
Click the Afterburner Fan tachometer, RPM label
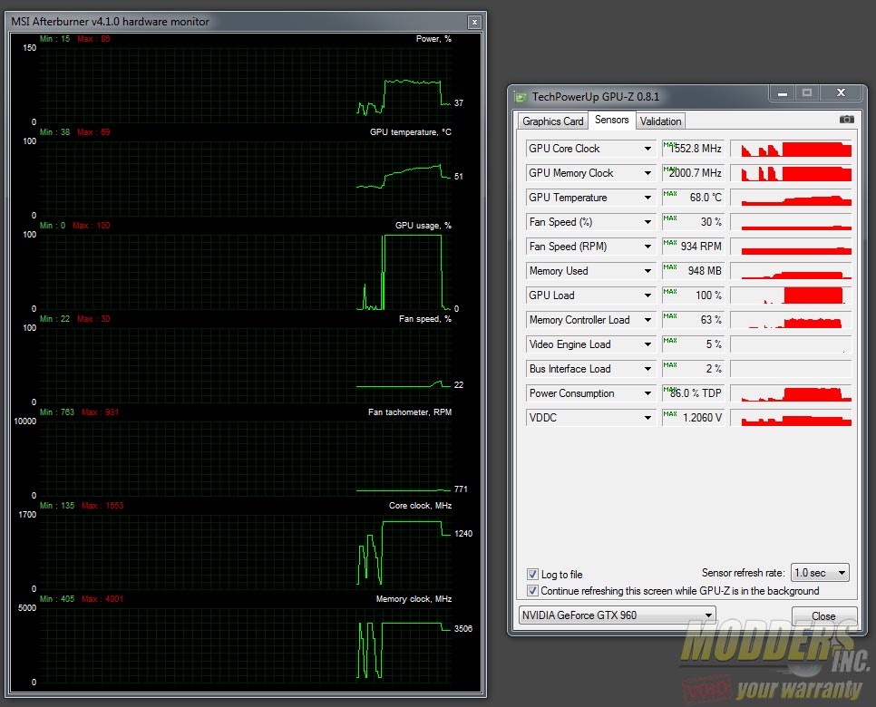coord(410,412)
